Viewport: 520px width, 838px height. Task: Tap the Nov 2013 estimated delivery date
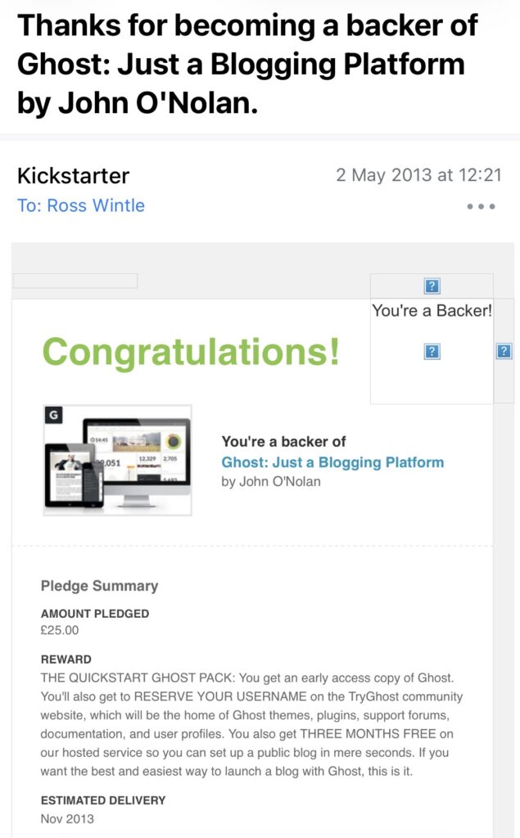click(67, 818)
